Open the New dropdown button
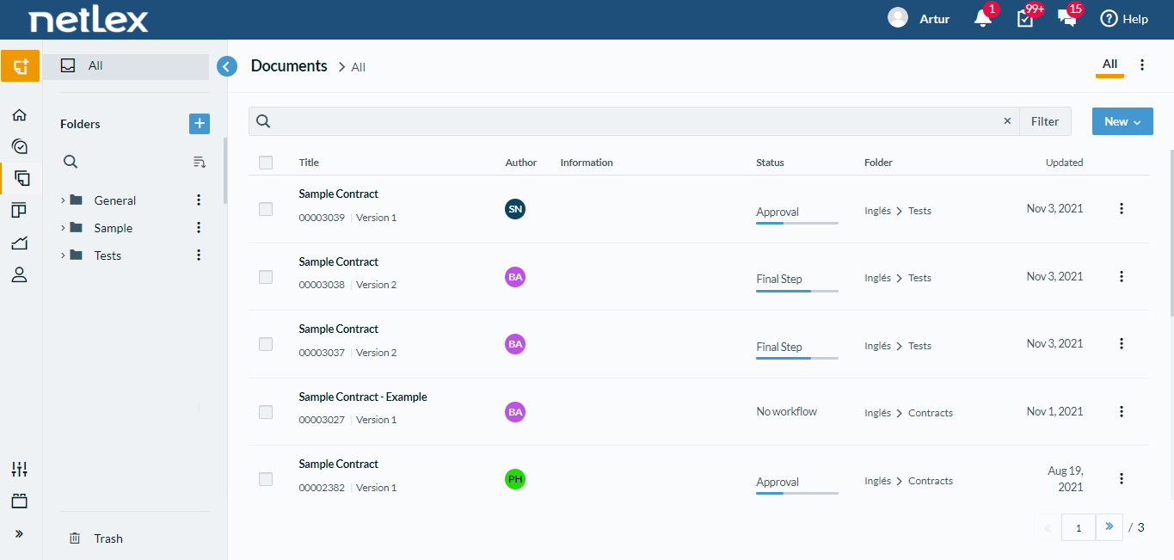Screen dimensions: 1174x560 point(1122,121)
